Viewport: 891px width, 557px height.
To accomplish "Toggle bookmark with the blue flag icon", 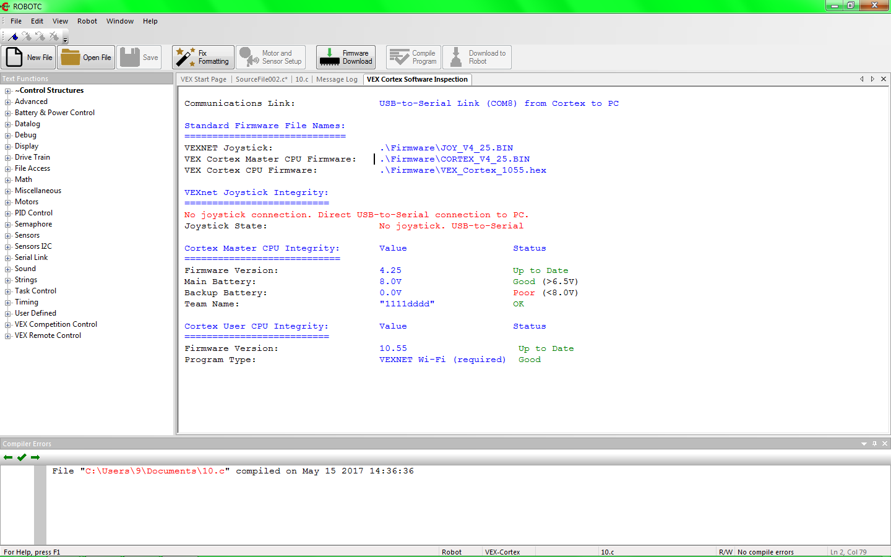I will coord(13,37).
